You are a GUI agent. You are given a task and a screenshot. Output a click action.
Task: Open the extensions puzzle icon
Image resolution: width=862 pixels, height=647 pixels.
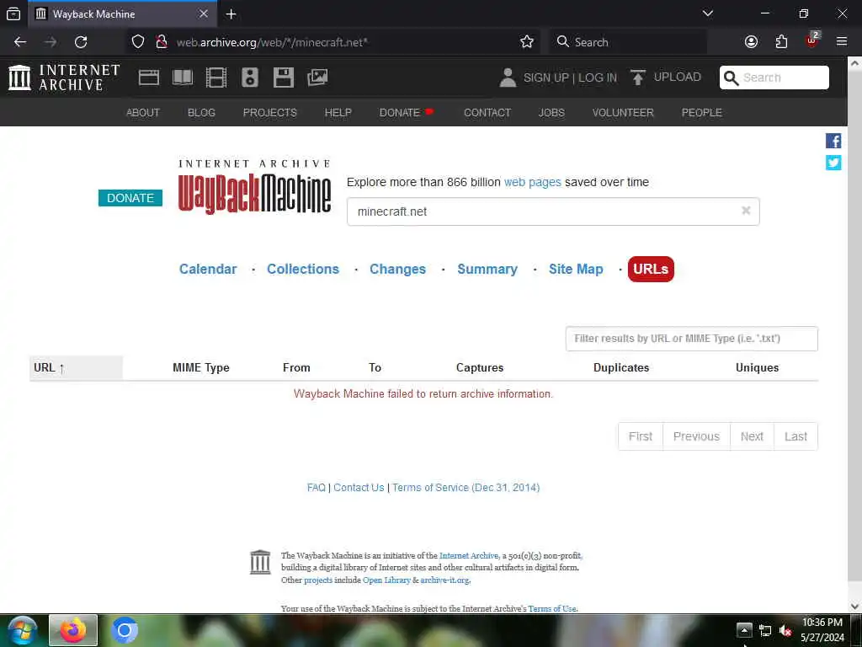781,42
